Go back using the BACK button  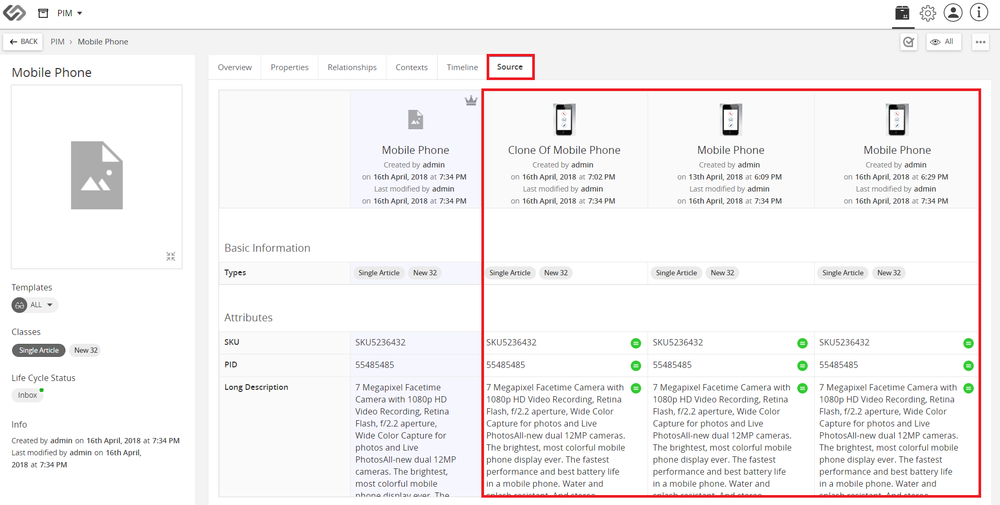[x=24, y=42]
